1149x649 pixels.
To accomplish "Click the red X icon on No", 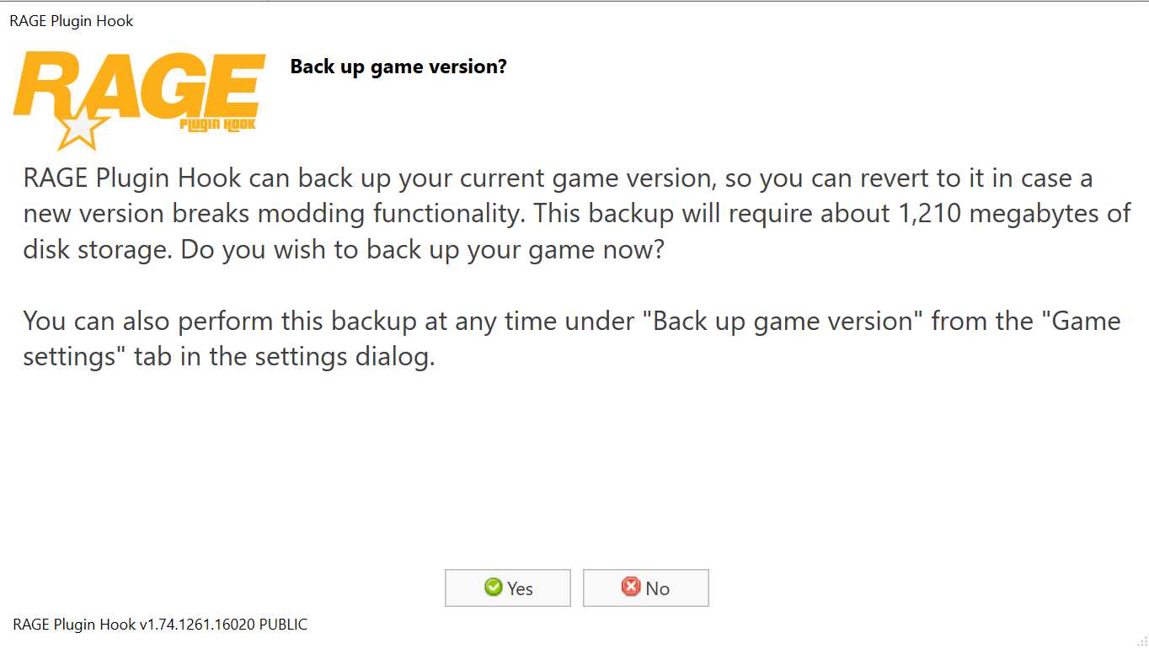I will pos(631,588).
